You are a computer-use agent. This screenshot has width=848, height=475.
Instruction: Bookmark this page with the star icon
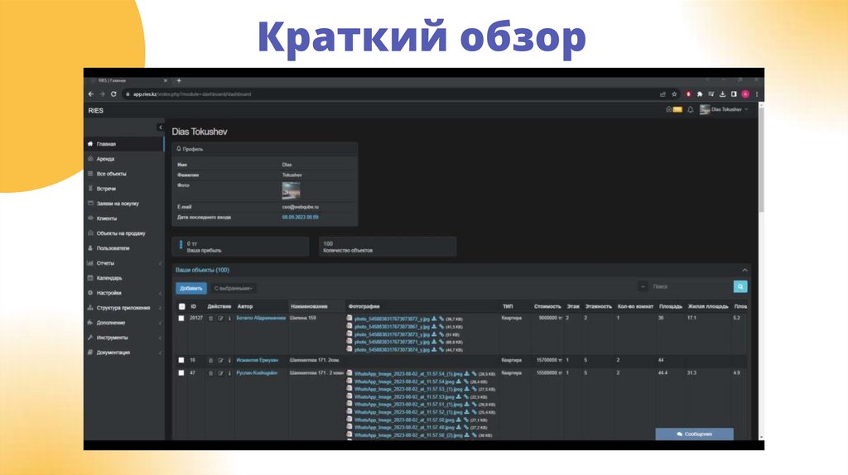coord(674,94)
